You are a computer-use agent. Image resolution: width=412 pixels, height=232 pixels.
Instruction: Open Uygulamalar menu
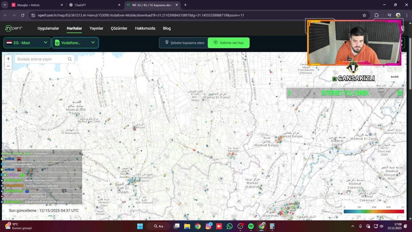pos(48,28)
